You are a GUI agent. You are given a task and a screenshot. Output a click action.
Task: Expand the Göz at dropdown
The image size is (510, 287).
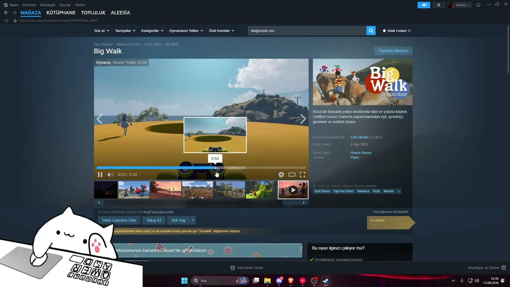tap(101, 31)
